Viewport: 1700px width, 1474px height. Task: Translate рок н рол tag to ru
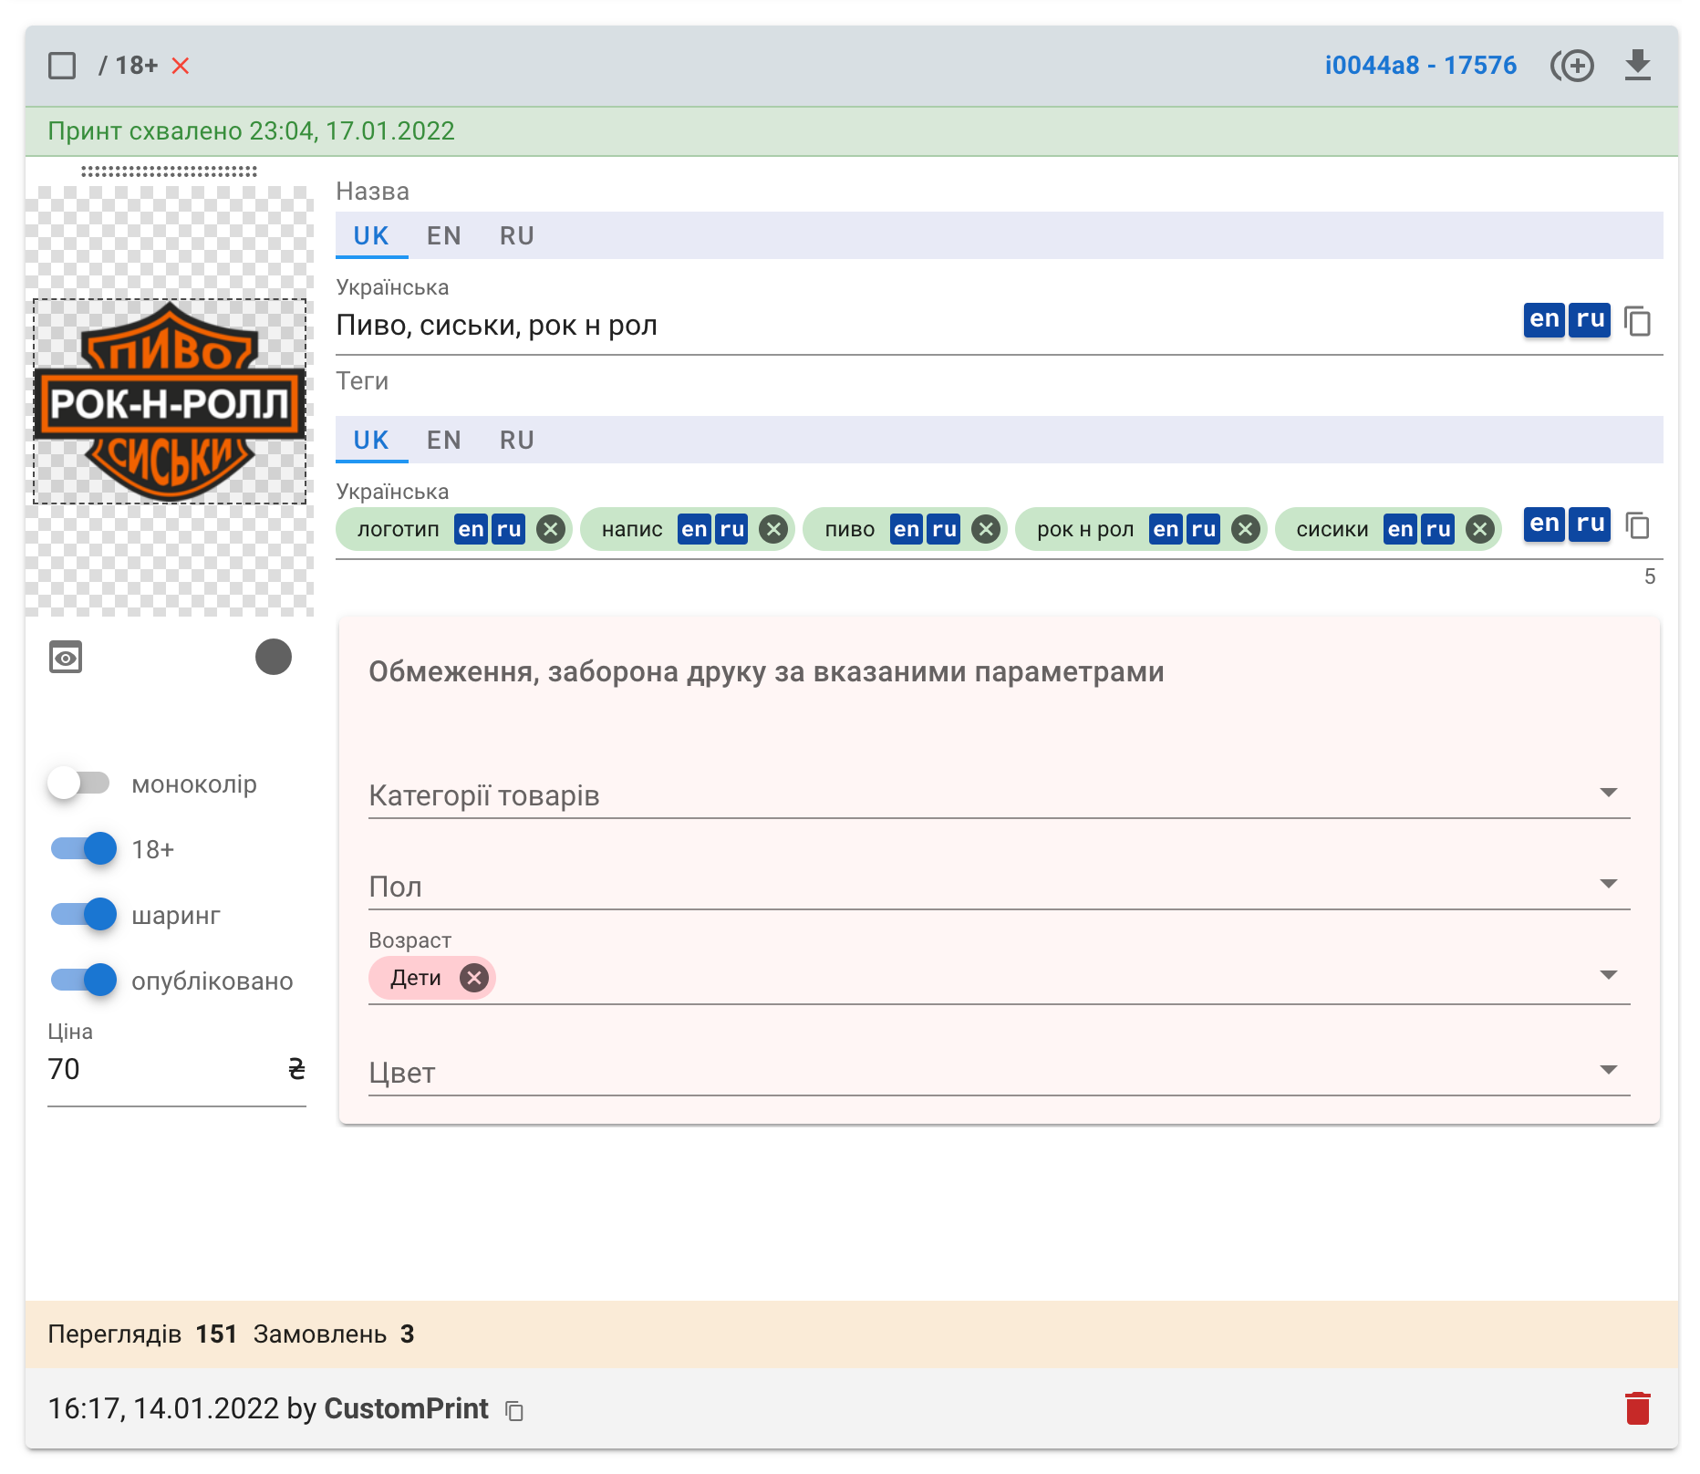(x=1203, y=529)
